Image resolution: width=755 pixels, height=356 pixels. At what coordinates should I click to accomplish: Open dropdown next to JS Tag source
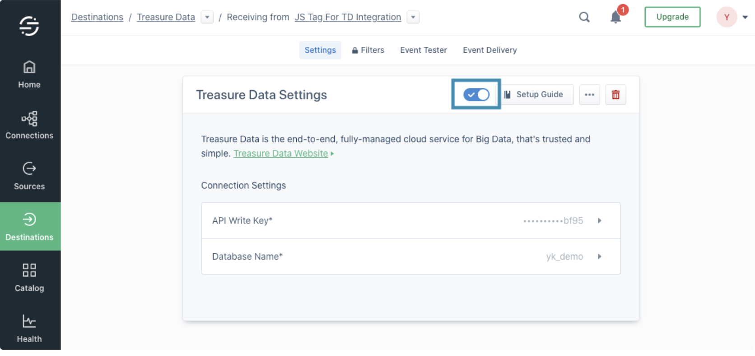[413, 17]
